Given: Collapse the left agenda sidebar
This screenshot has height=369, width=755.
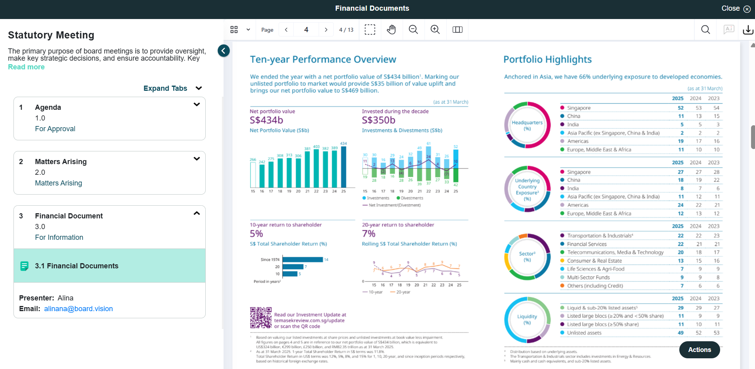Looking at the screenshot, I should (x=224, y=51).
